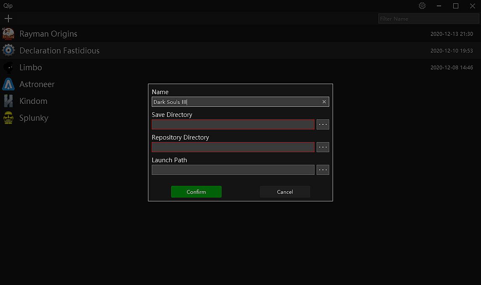Select the Declaration Fastidious entry name
The height and width of the screenshot is (285, 481).
point(60,50)
